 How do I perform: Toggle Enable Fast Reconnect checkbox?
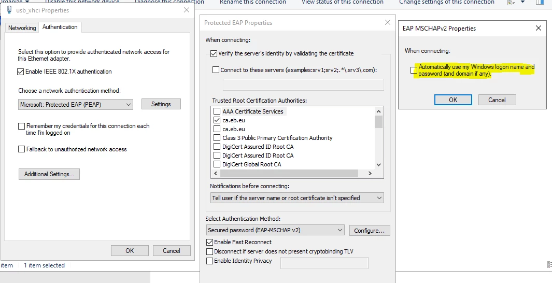coord(209,242)
